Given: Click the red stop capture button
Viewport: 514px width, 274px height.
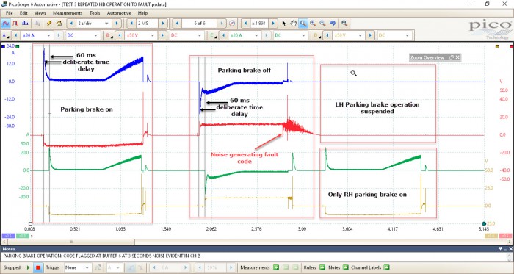Looking at the screenshot, I should [x=37, y=267].
